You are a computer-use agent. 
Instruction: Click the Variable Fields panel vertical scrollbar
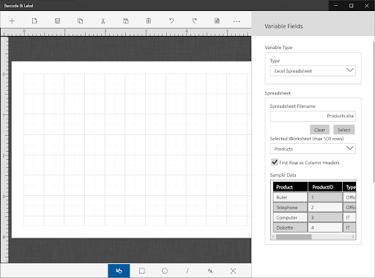click(x=374, y=112)
